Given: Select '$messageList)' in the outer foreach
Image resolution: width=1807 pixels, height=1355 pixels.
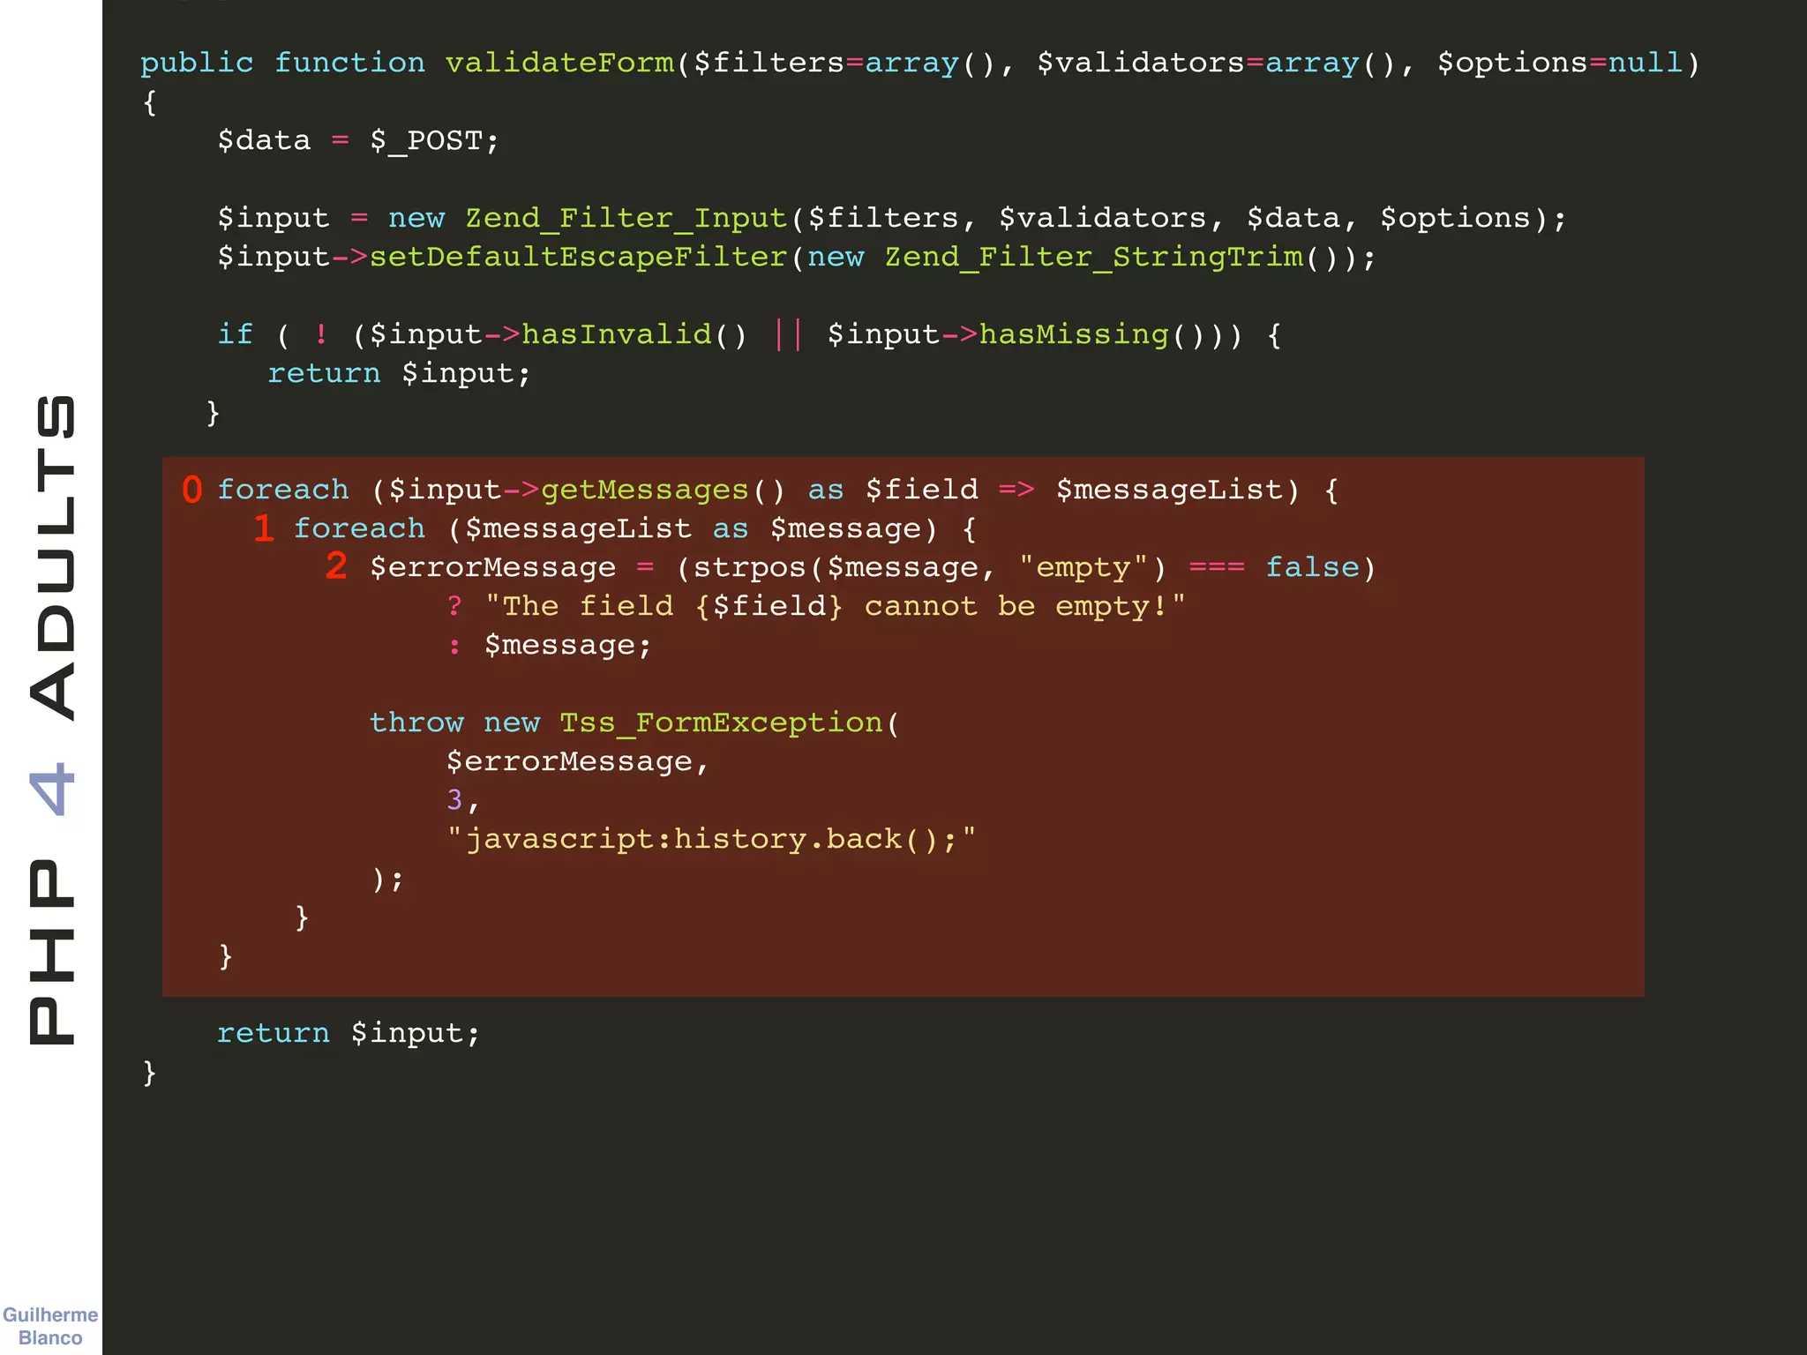Looking at the screenshot, I should click(1178, 490).
